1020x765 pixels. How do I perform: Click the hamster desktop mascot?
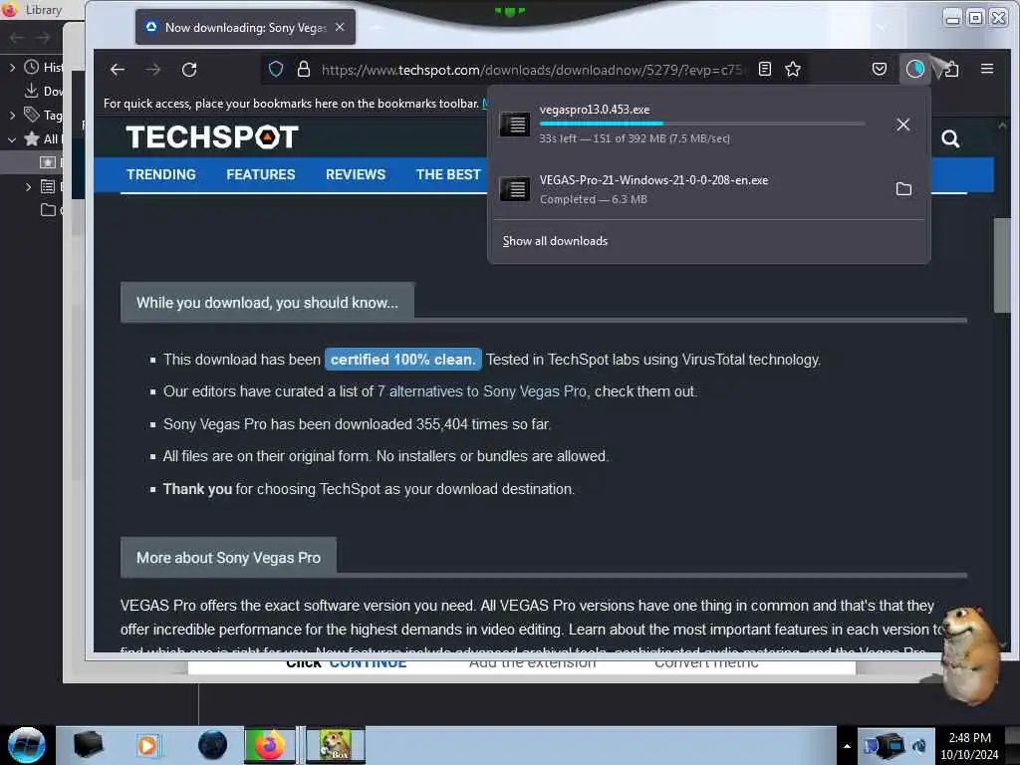(970, 655)
